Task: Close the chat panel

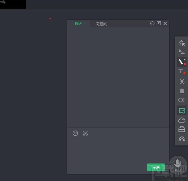Action: pos(165,23)
